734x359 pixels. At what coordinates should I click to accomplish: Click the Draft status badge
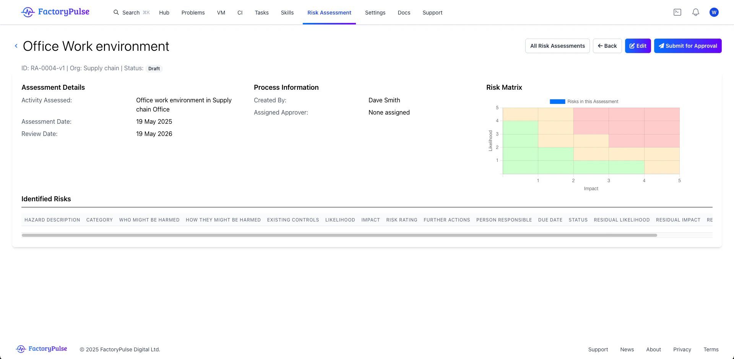154,69
